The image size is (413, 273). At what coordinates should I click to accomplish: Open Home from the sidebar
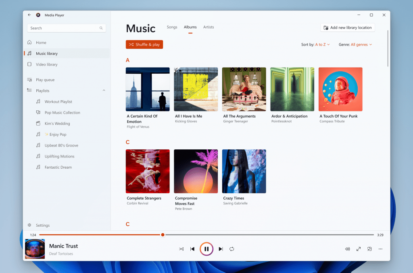pyautogui.click(x=67, y=42)
